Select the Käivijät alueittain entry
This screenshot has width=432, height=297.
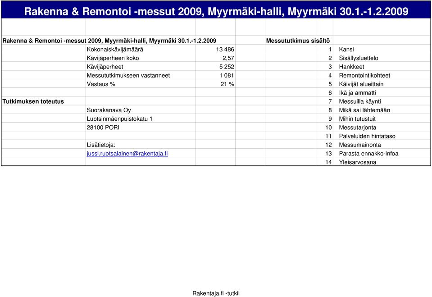click(361, 84)
